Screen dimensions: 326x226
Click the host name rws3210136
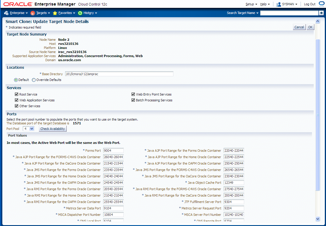click(68, 44)
